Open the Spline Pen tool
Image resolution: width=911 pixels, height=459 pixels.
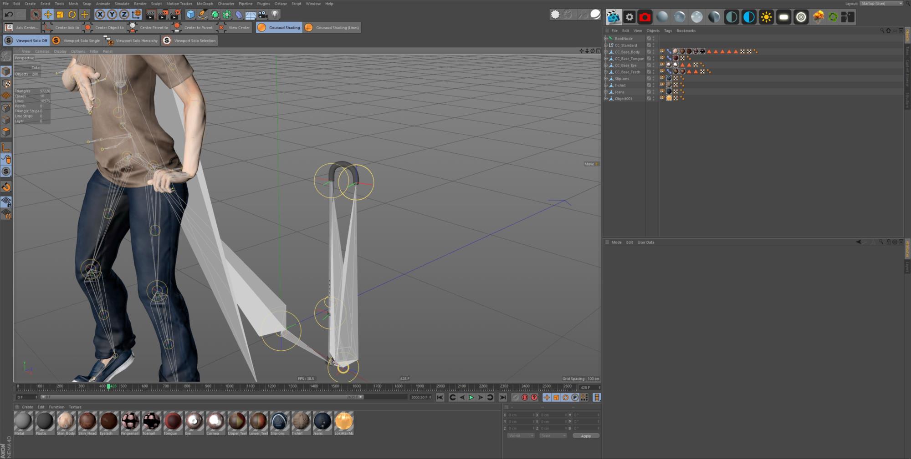tap(203, 15)
